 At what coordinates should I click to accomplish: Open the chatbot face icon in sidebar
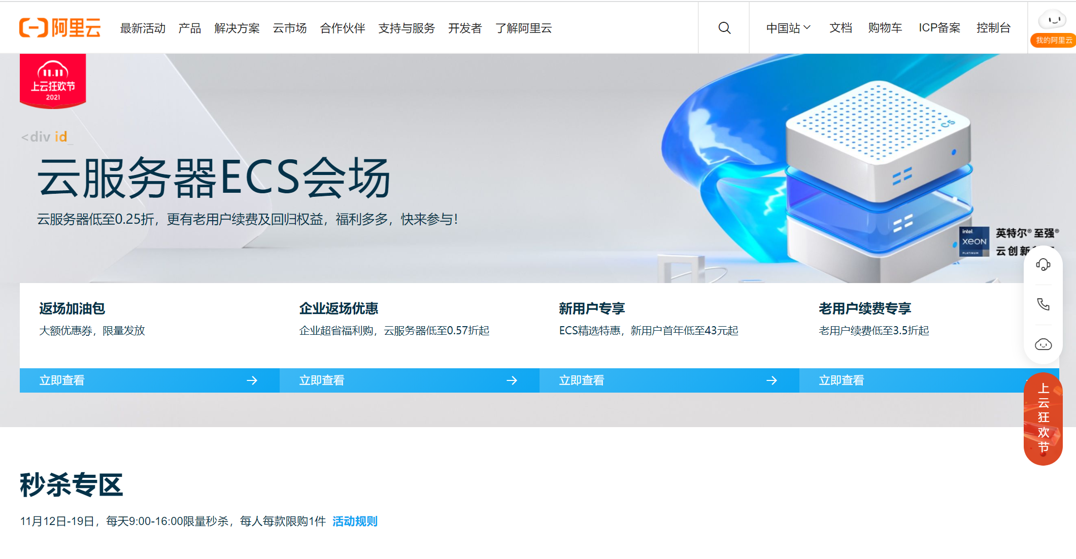pos(1043,345)
